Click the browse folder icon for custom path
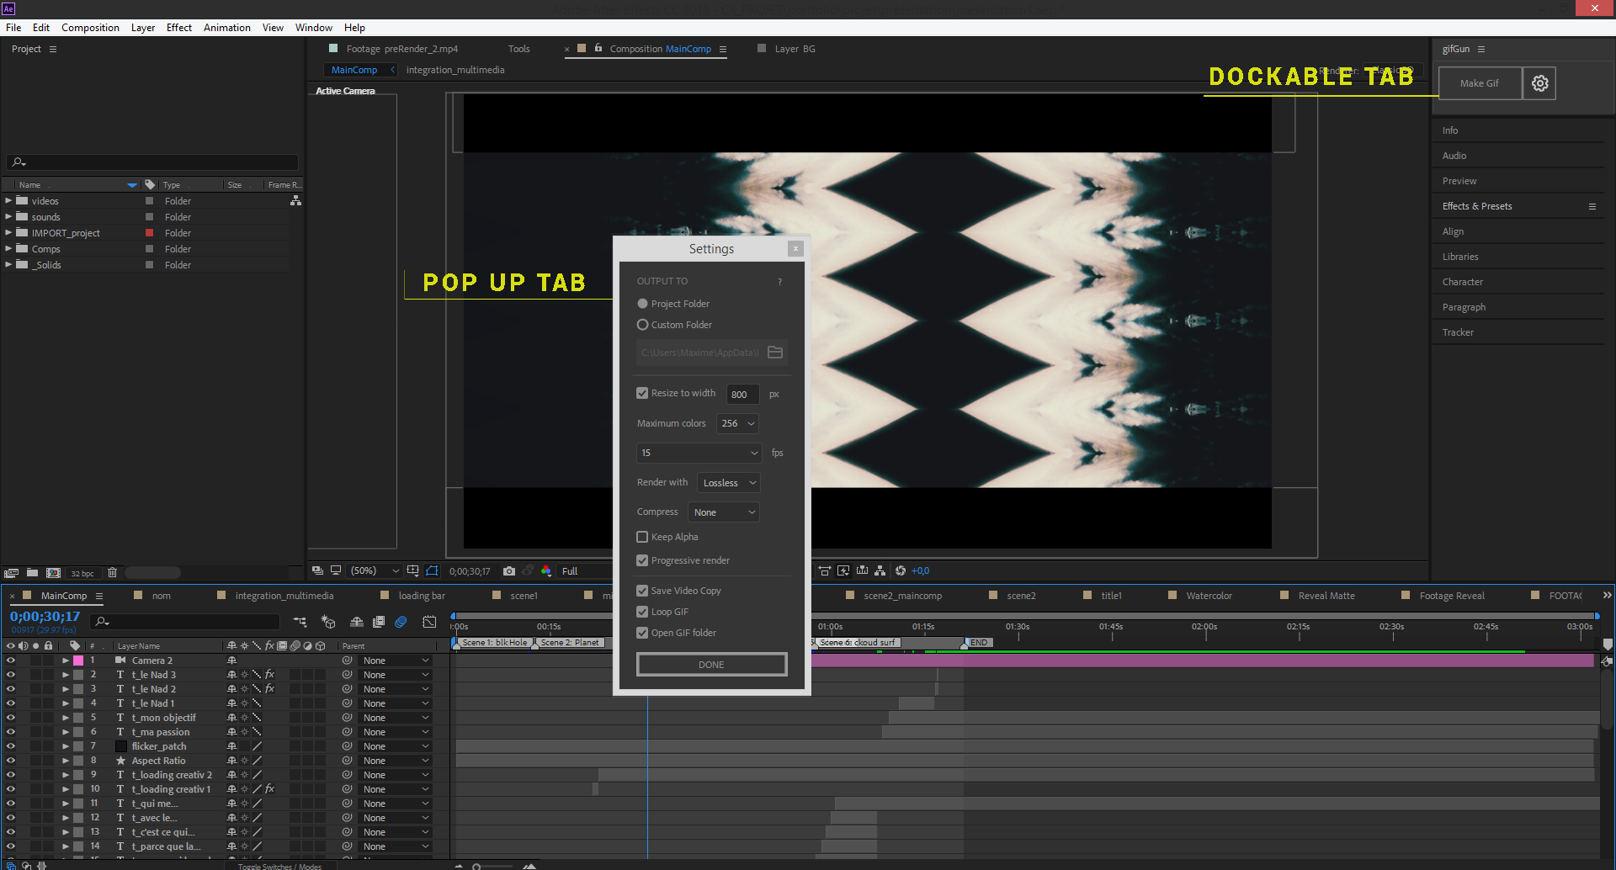 pos(775,353)
